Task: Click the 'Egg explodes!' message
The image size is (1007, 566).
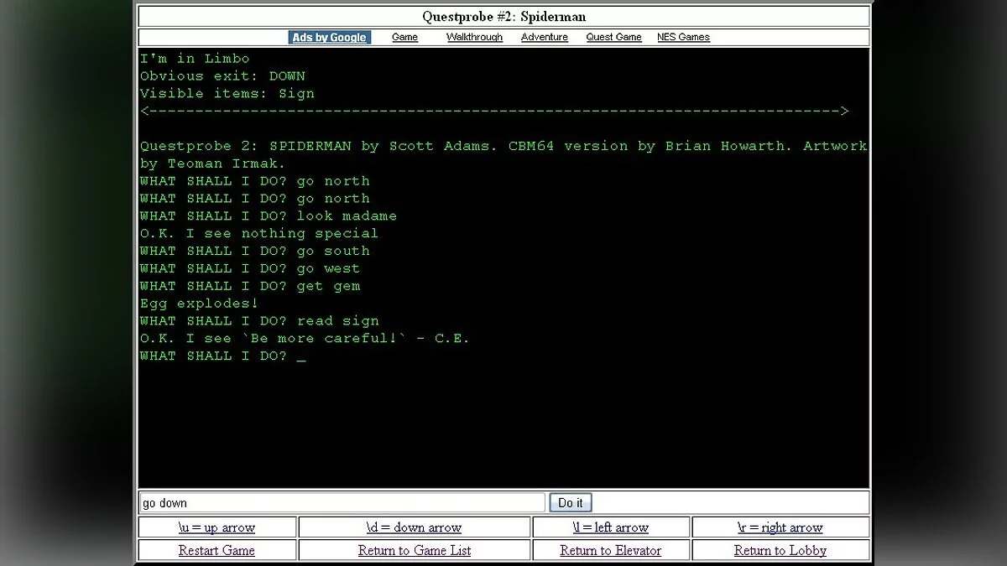Action: click(200, 304)
